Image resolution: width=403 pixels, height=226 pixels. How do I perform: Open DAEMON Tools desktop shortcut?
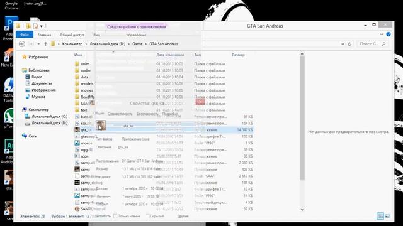click(x=8, y=90)
